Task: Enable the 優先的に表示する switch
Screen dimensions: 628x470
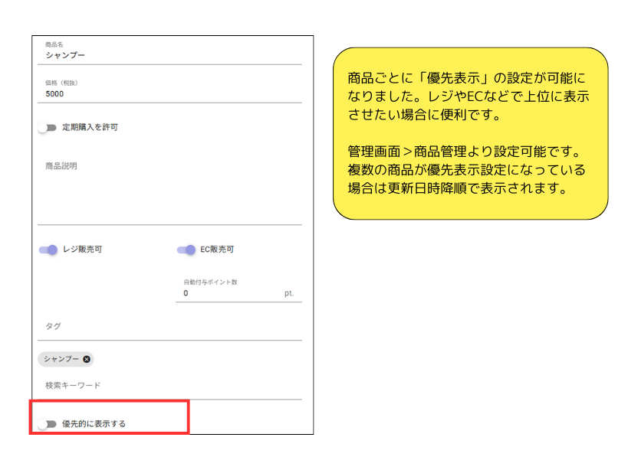Action: (x=48, y=424)
